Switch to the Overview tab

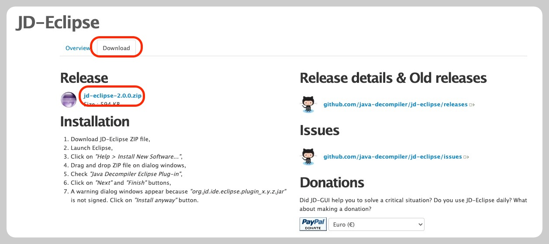(x=78, y=48)
